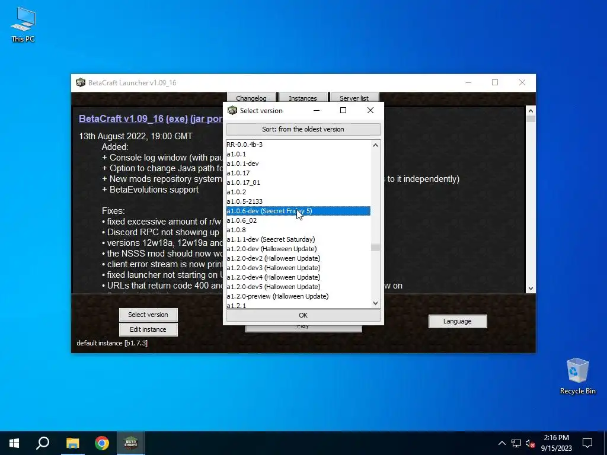607x455 pixels.
Task: Open the Recycle Bin desktop icon
Action: (x=577, y=376)
